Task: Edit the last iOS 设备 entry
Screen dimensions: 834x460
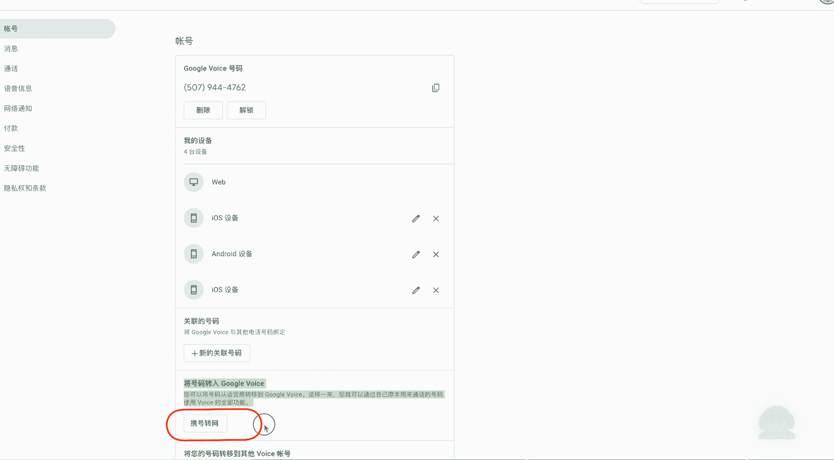Action: coord(416,290)
